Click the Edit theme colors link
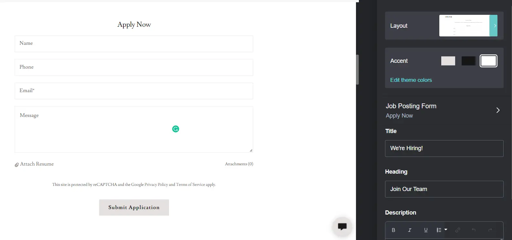 [411, 80]
